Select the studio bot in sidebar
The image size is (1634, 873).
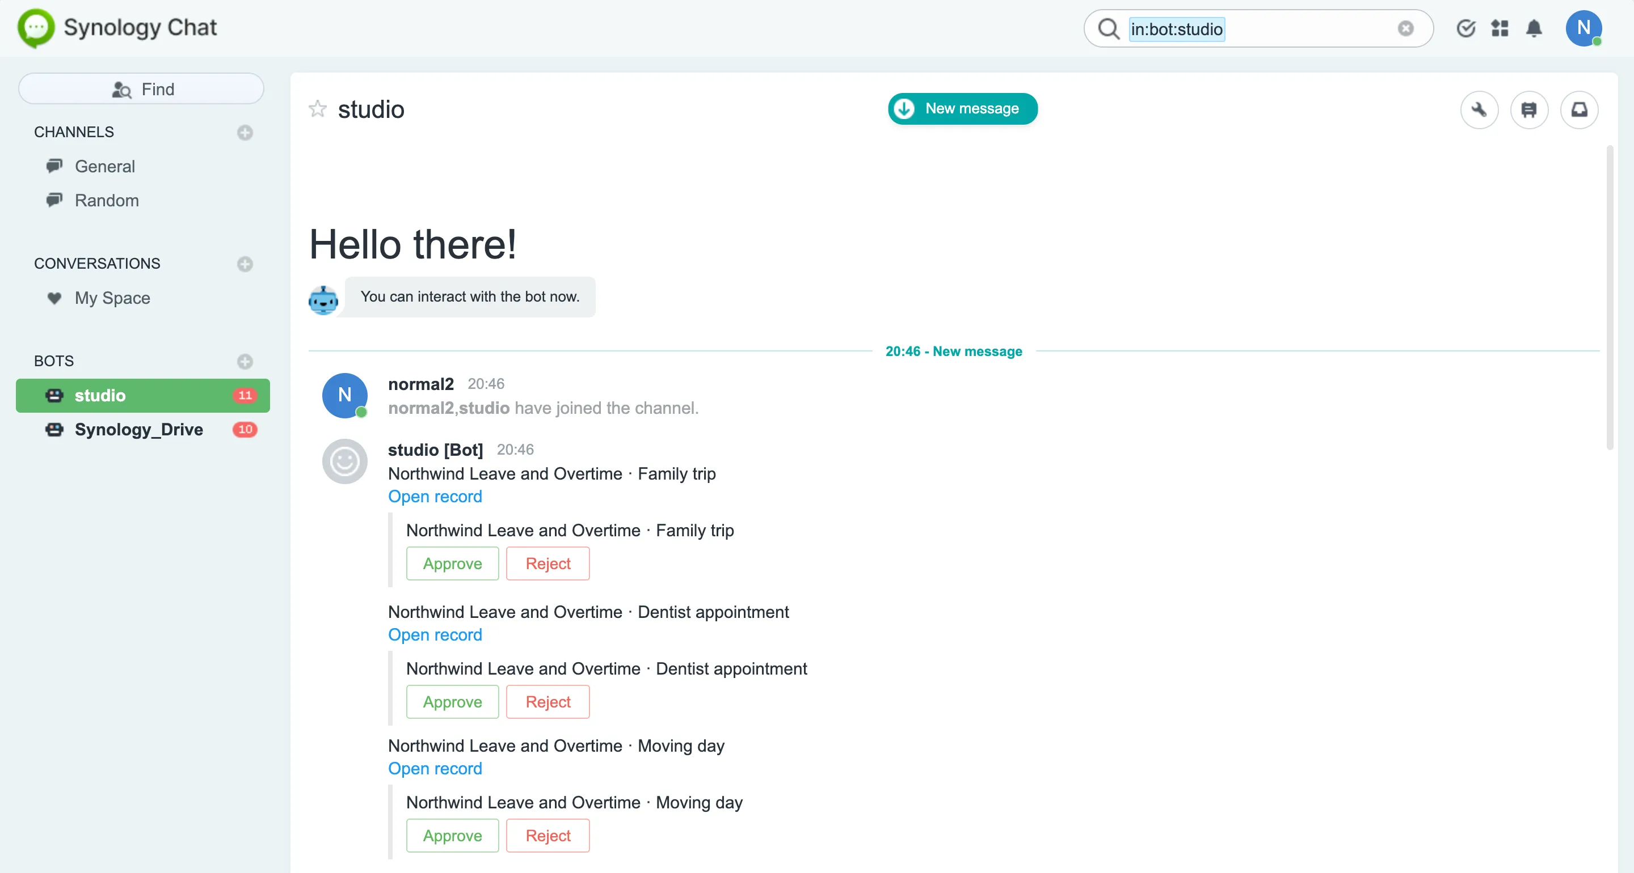tap(143, 396)
